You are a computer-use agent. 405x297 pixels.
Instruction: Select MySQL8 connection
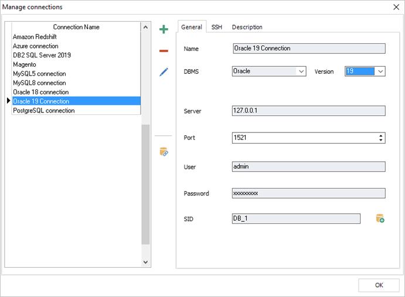pyautogui.click(x=76, y=83)
